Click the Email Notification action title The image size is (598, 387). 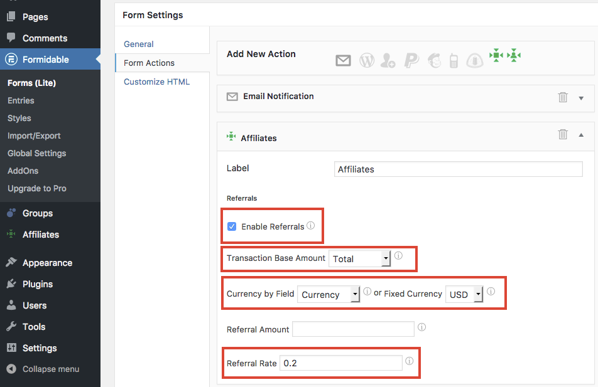pos(278,97)
